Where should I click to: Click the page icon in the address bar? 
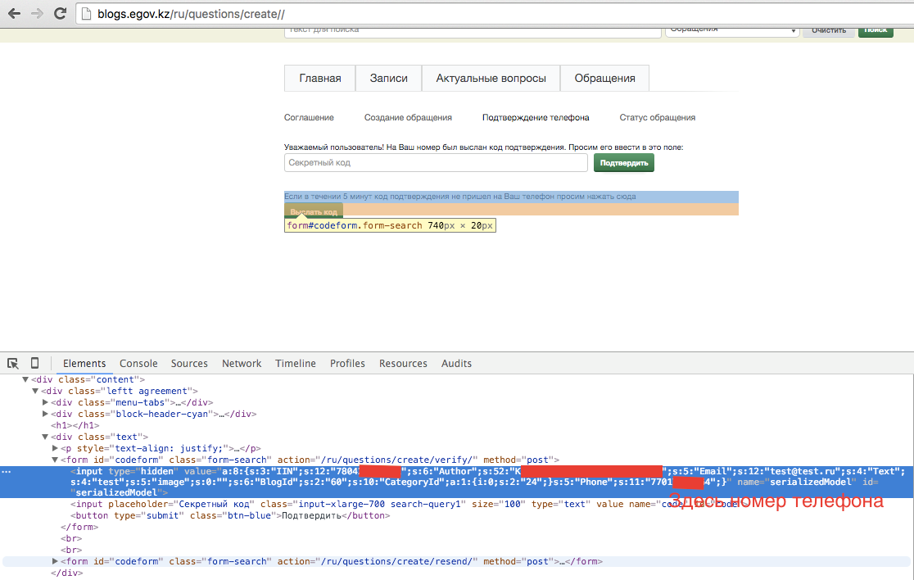(86, 14)
